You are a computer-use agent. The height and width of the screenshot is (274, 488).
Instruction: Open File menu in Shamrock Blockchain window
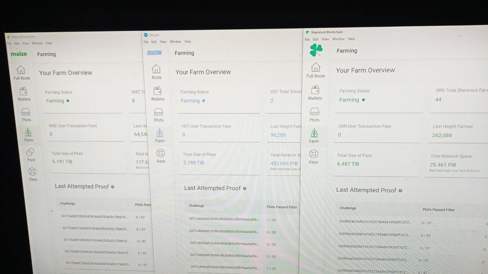point(307,40)
